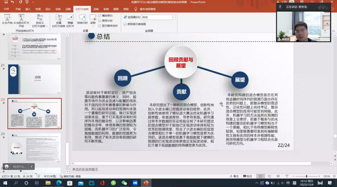The width and height of the screenshot is (337, 187).
Task: Open the 视图 ribbon tab
Action: [x=116, y=9]
